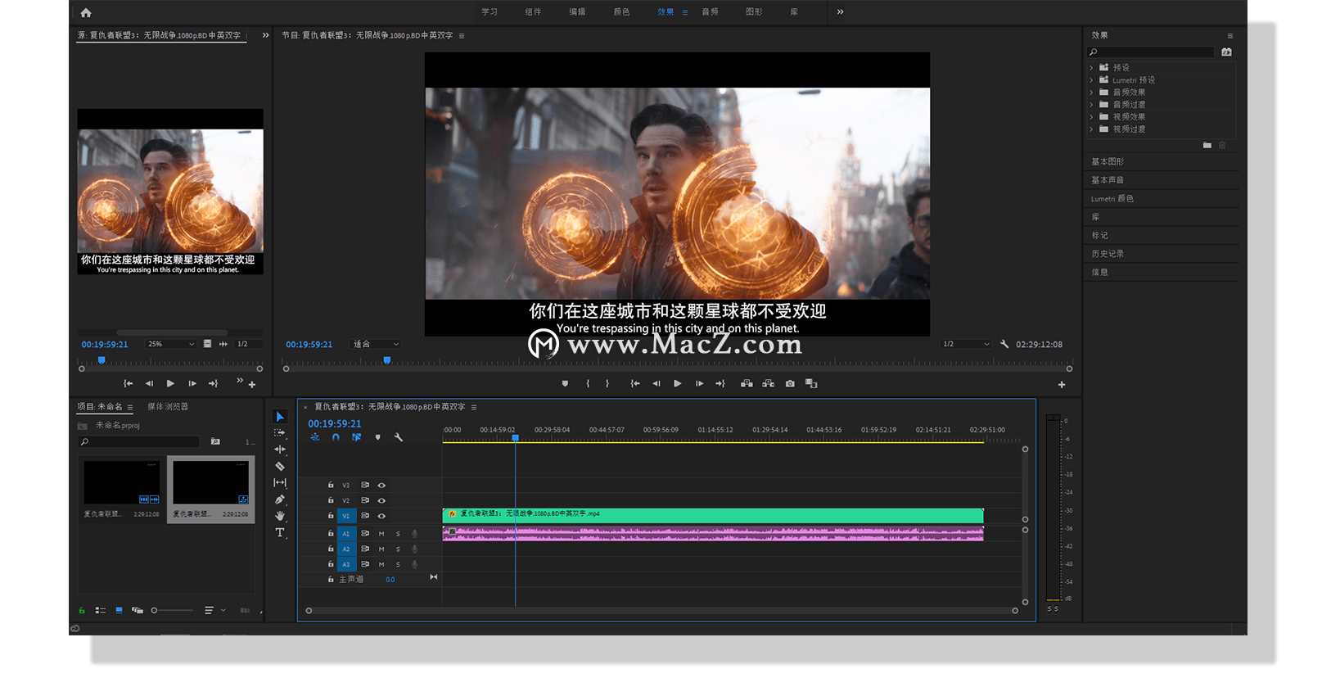
Task: Switch Project panel to icon view
Action: coord(119,610)
